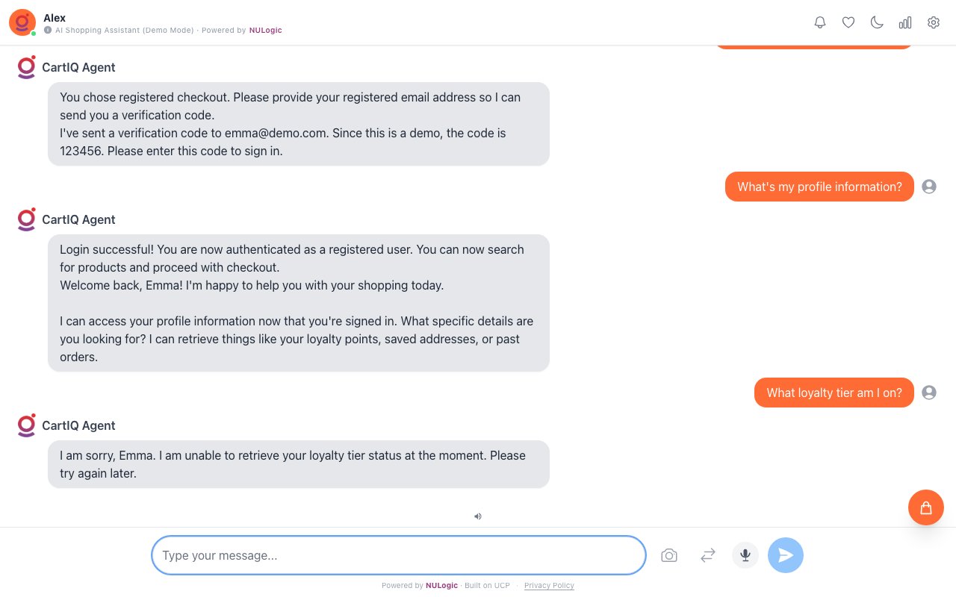Select the 'What loyalty tier am I on?' bubble
The width and height of the screenshot is (956, 597).
tap(834, 393)
